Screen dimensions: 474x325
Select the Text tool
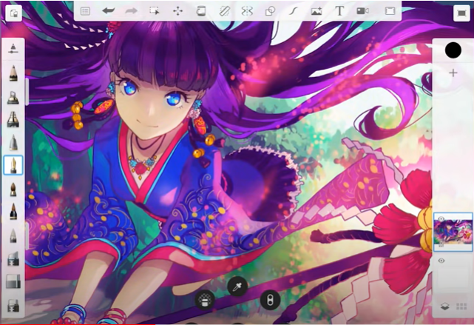(x=339, y=11)
